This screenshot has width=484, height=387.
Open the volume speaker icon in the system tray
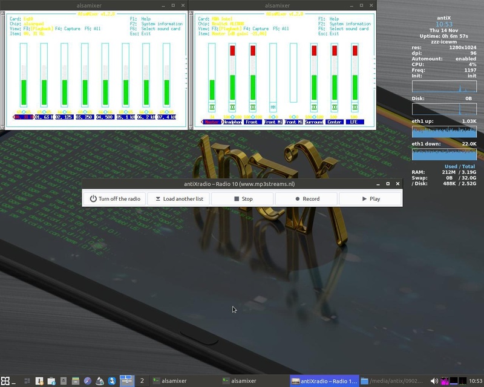[434, 381]
